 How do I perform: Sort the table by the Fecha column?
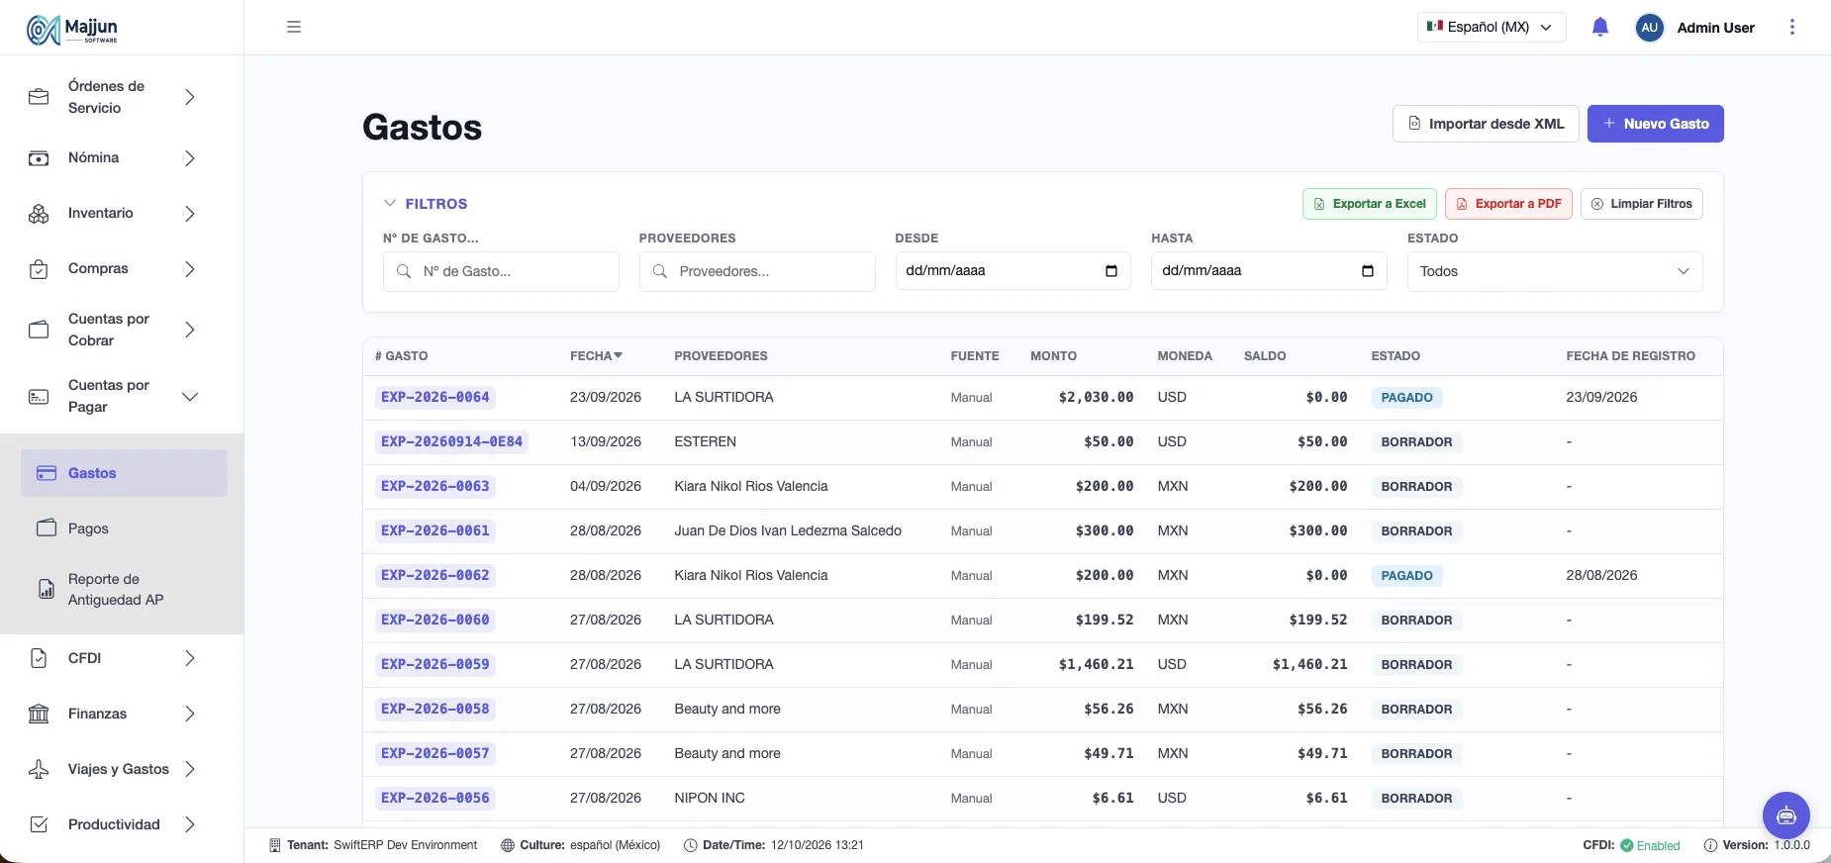tap(596, 355)
